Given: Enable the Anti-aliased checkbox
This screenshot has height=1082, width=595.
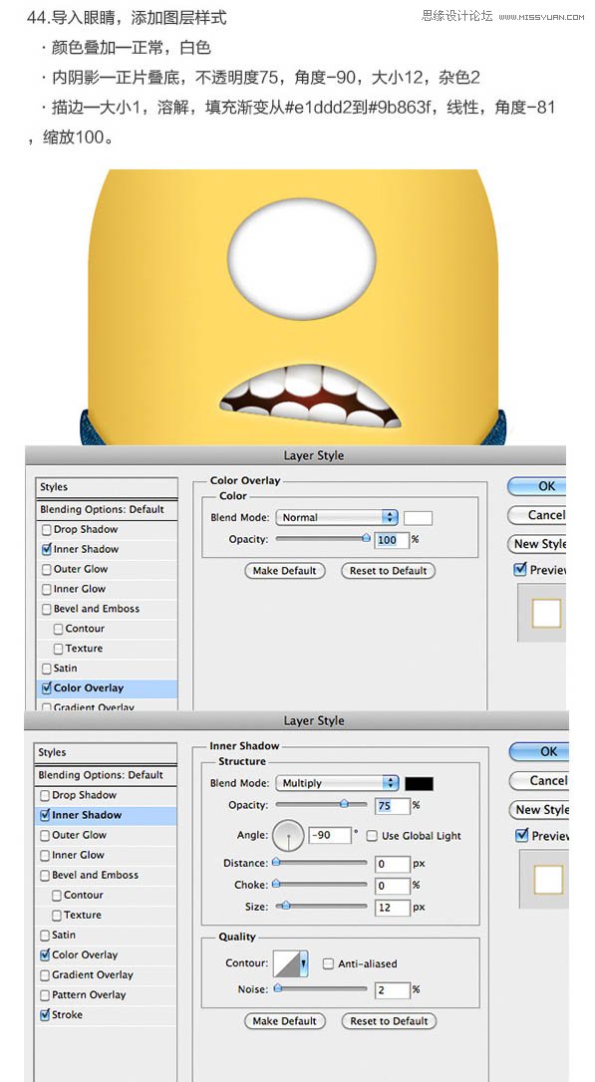Looking at the screenshot, I should 329,964.
